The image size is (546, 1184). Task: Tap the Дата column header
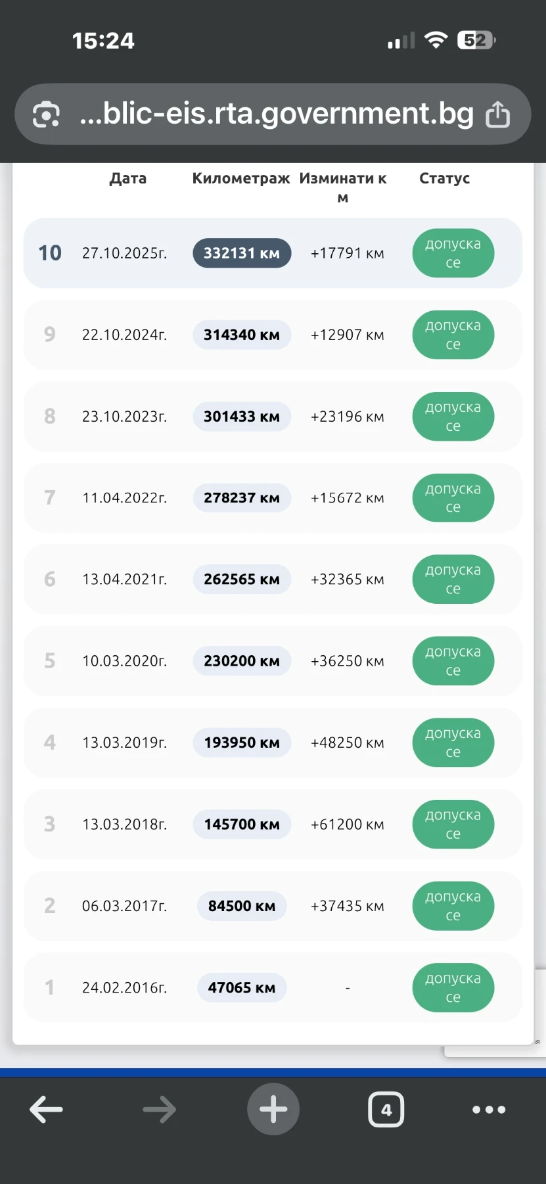(x=127, y=178)
